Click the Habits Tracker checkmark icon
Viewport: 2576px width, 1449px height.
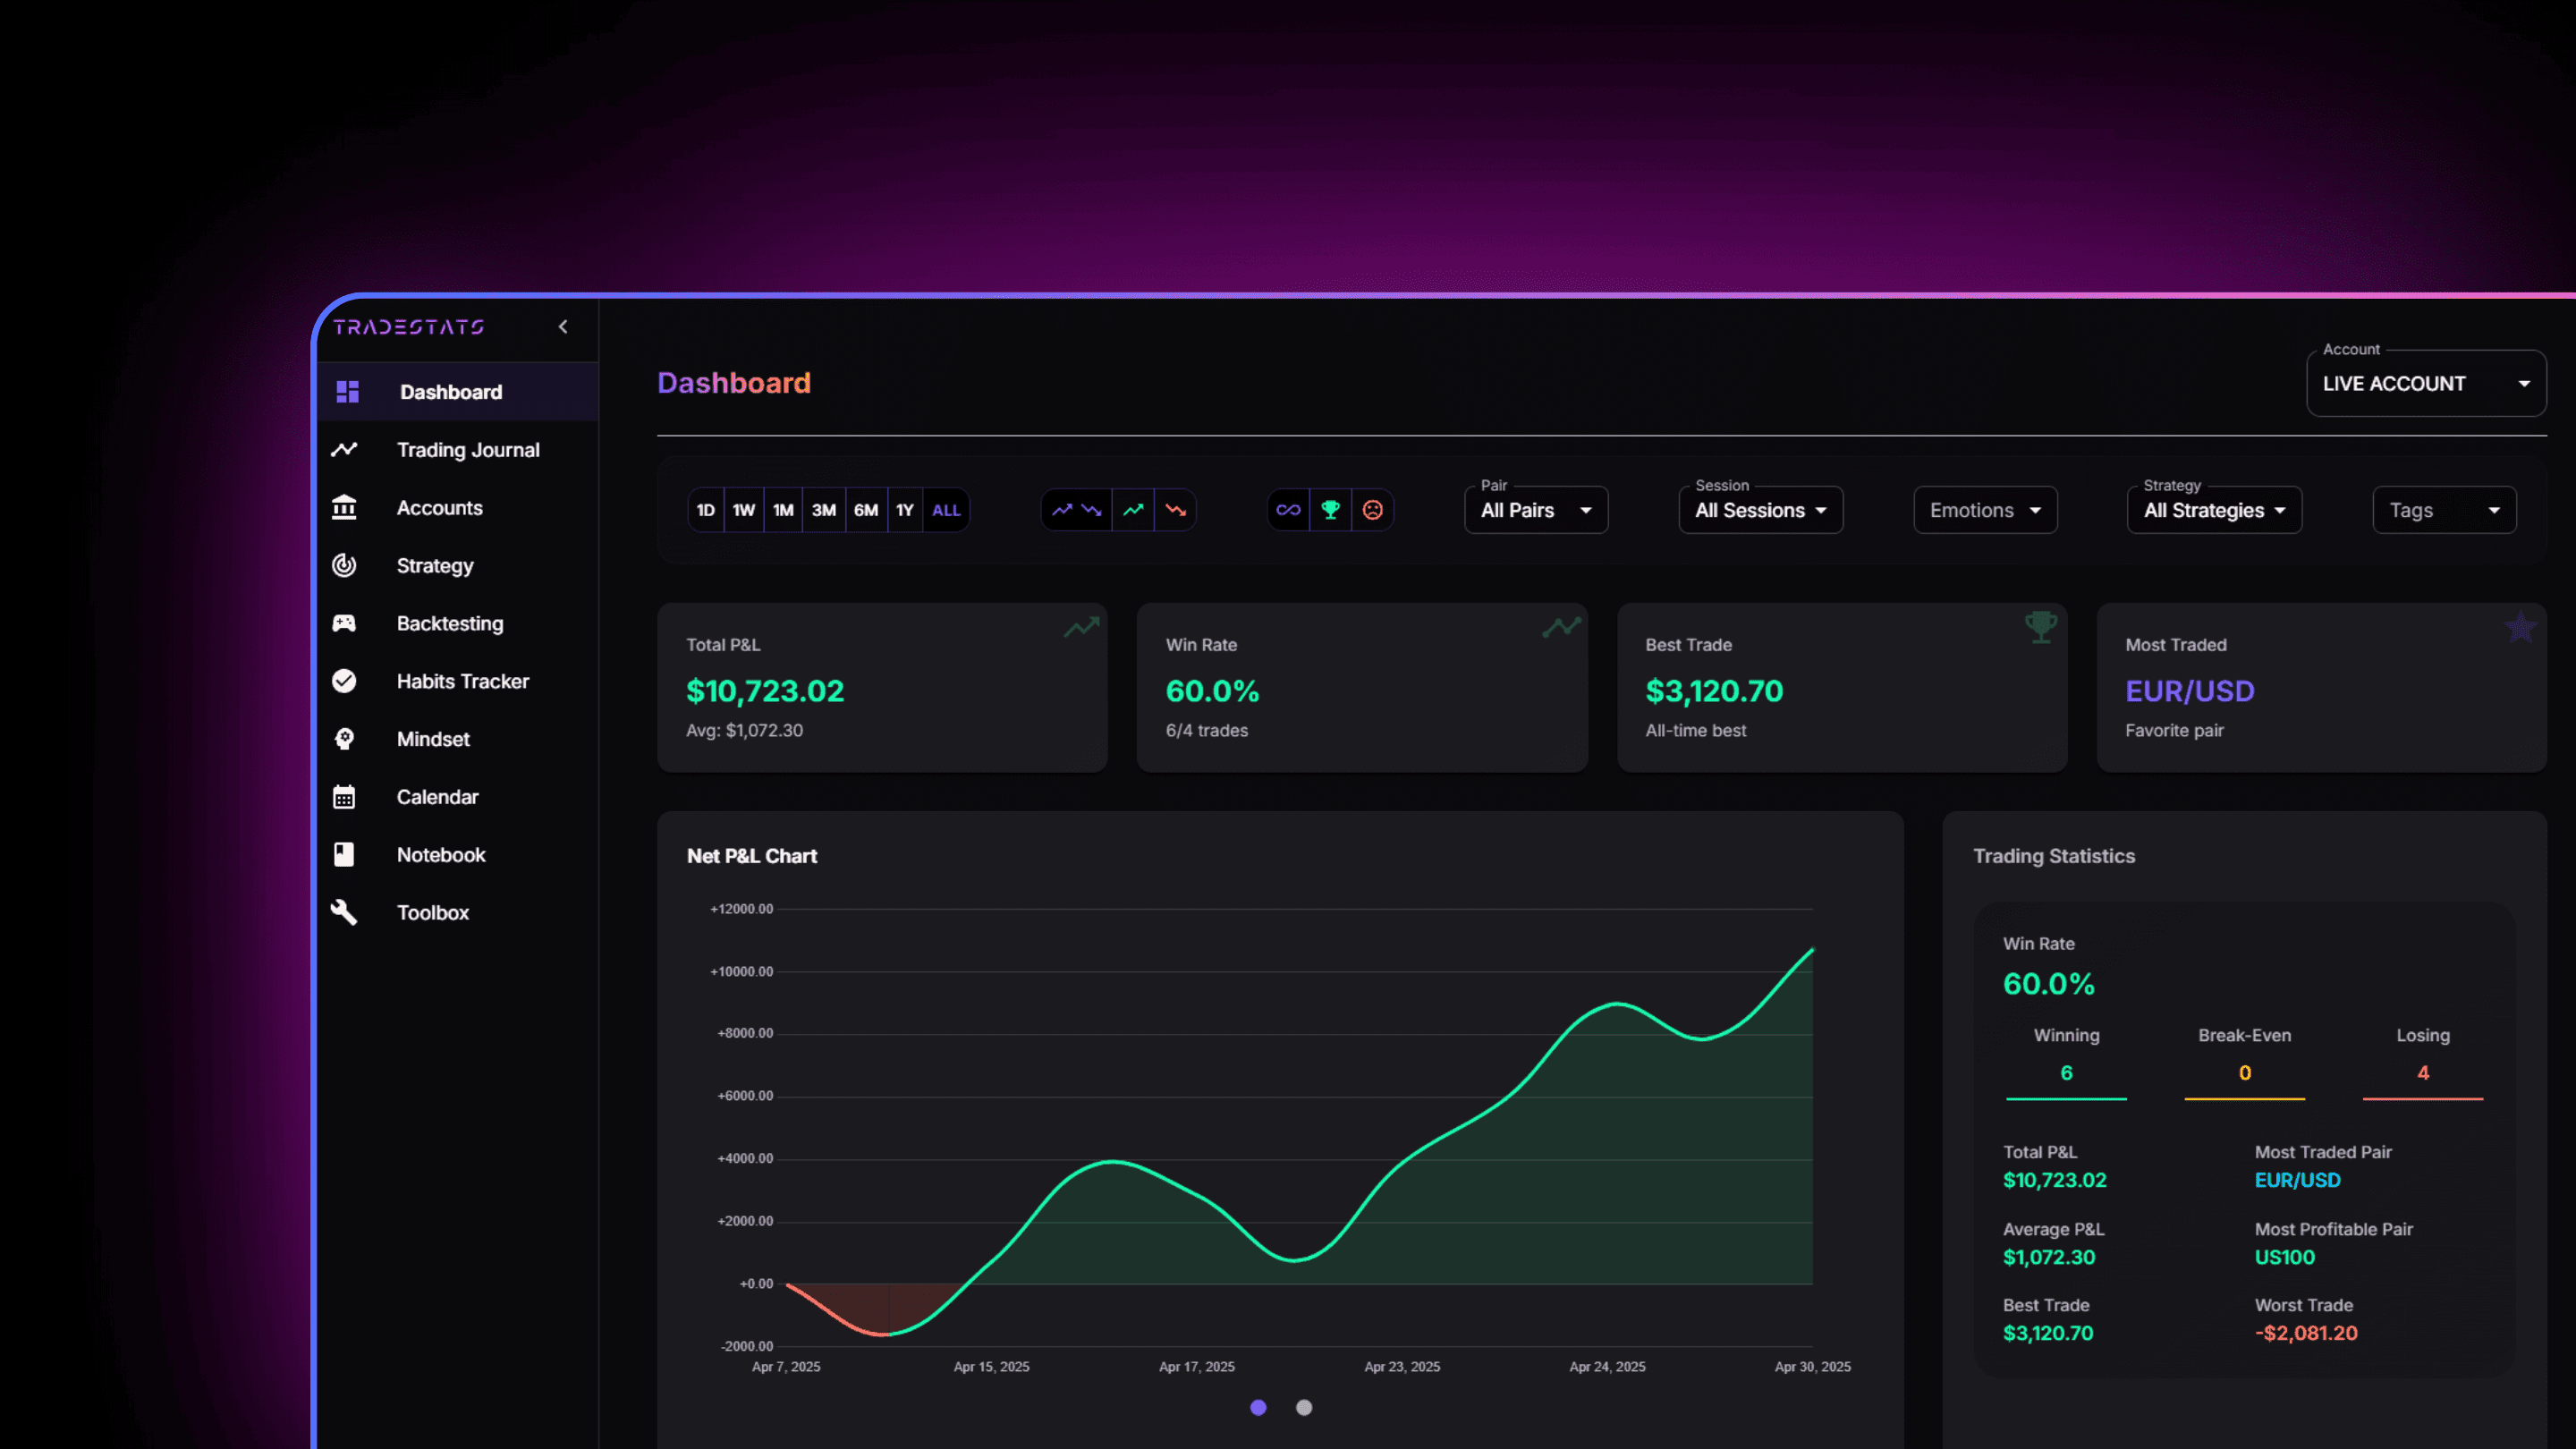click(344, 681)
